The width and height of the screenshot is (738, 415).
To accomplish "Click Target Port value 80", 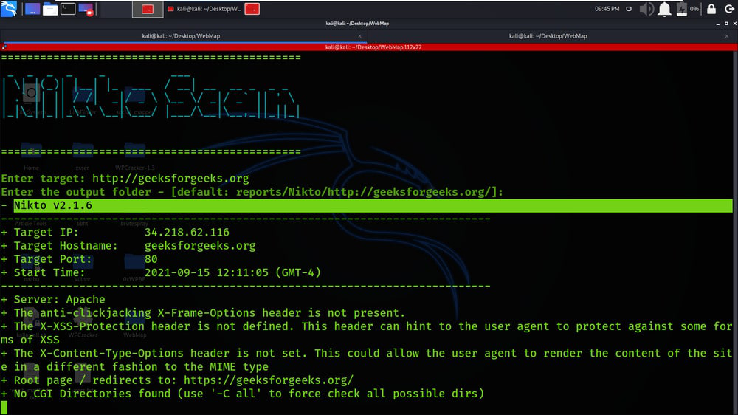I will click(151, 259).
